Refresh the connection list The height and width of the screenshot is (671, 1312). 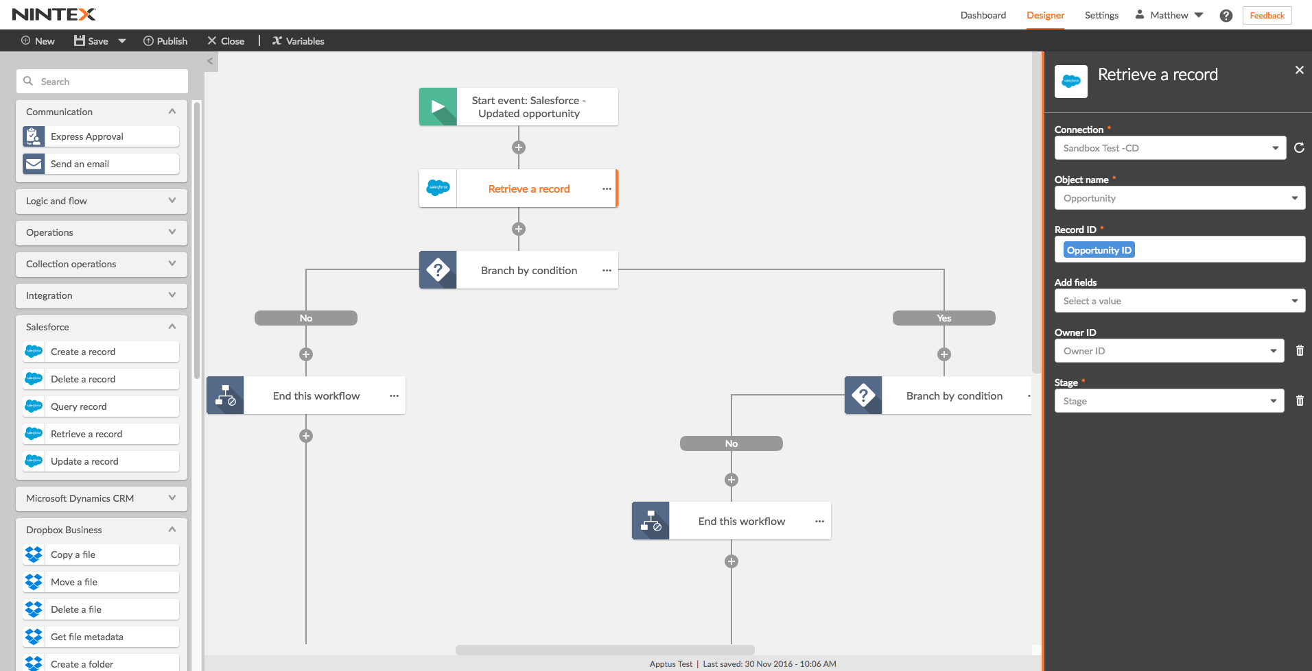(1299, 148)
